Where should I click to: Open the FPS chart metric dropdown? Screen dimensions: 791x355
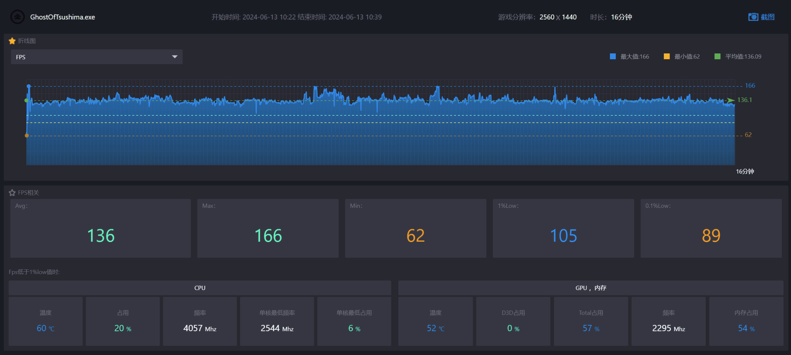[97, 57]
